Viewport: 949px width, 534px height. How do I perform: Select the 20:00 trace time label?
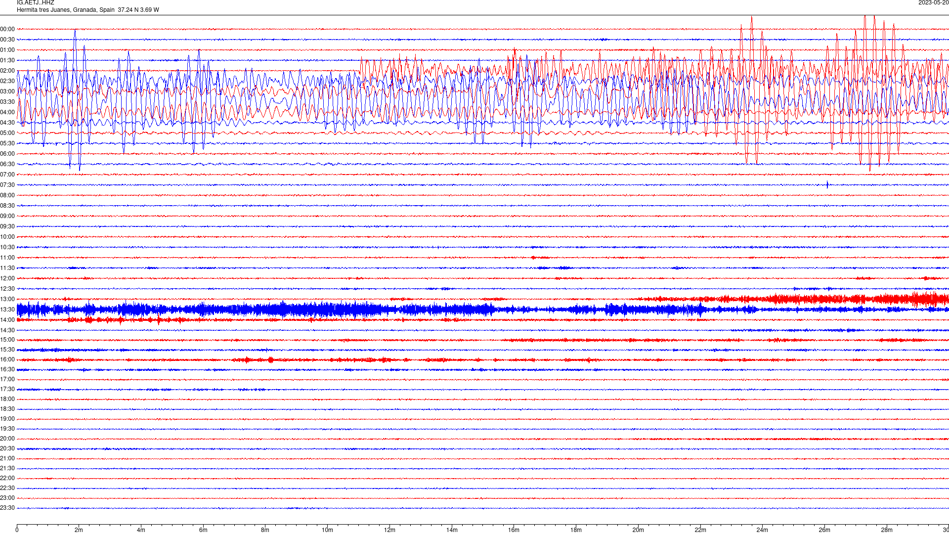[x=7, y=439]
